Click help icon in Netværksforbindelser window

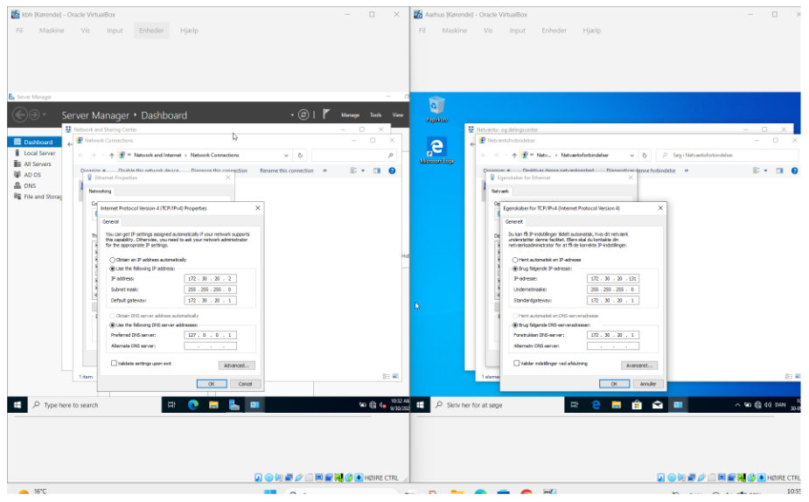794,171
